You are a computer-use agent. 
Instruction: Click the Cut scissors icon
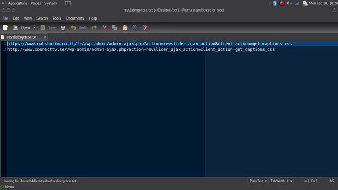[105, 27]
